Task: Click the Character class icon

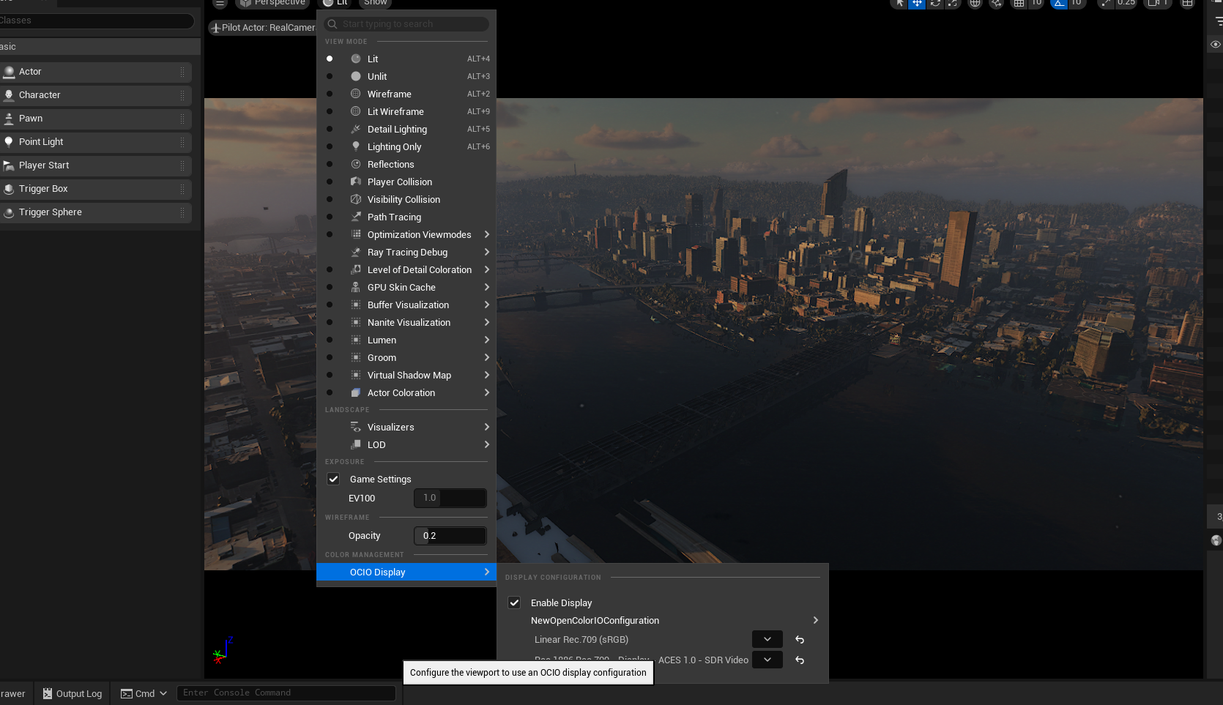Action: point(9,95)
